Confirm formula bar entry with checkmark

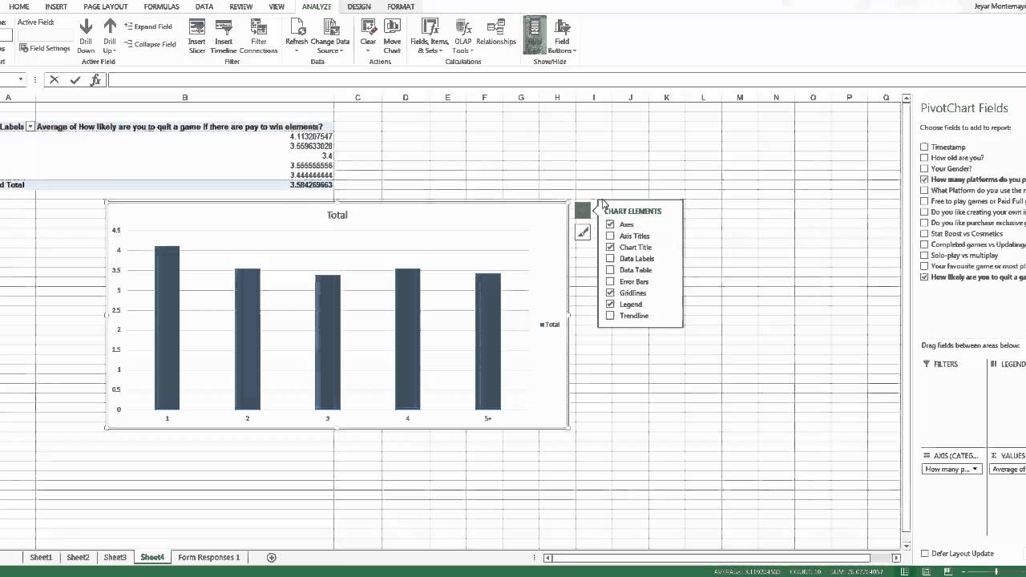click(x=75, y=79)
